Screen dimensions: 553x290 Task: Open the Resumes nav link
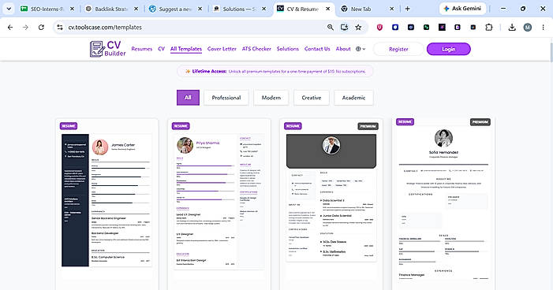[x=142, y=49]
